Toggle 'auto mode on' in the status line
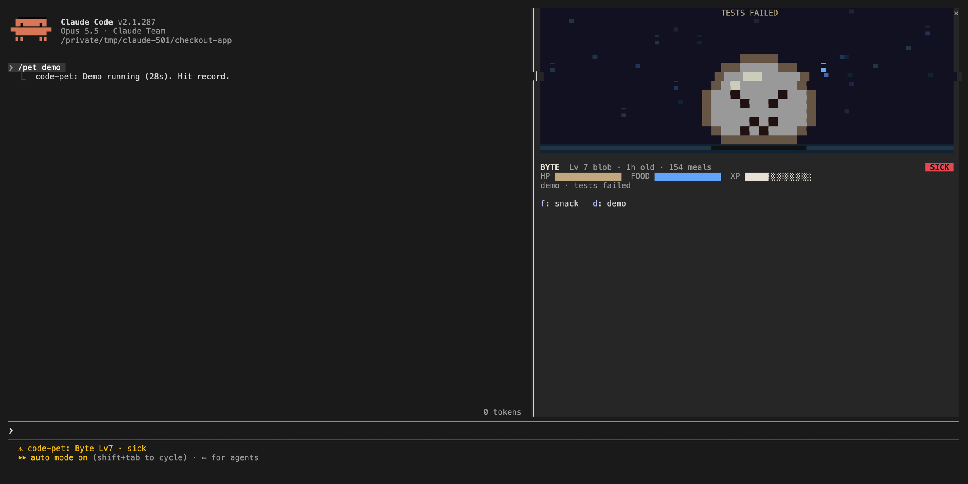The width and height of the screenshot is (968, 484). (x=59, y=458)
